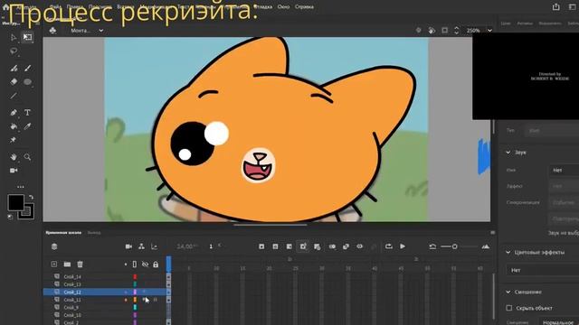The image size is (579, 325).
Task: Open the Справка menu
Action: point(304,6)
